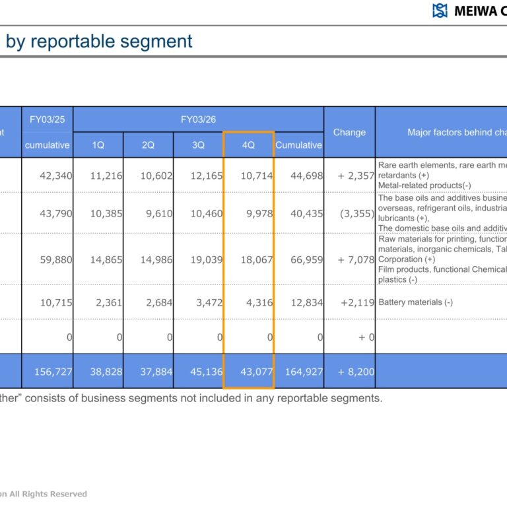
Task: Click the Rare earth elements note line
Action: (x=442, y=165)
